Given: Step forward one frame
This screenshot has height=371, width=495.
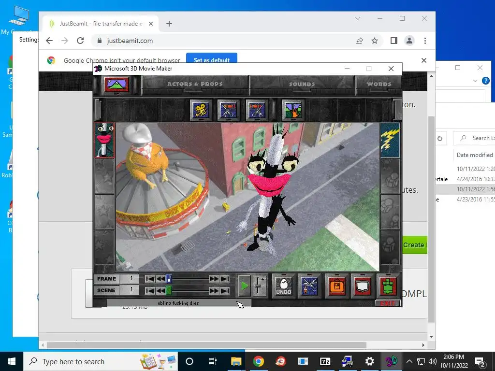Looking at the screenshot, I should click(x=214, y=279).
